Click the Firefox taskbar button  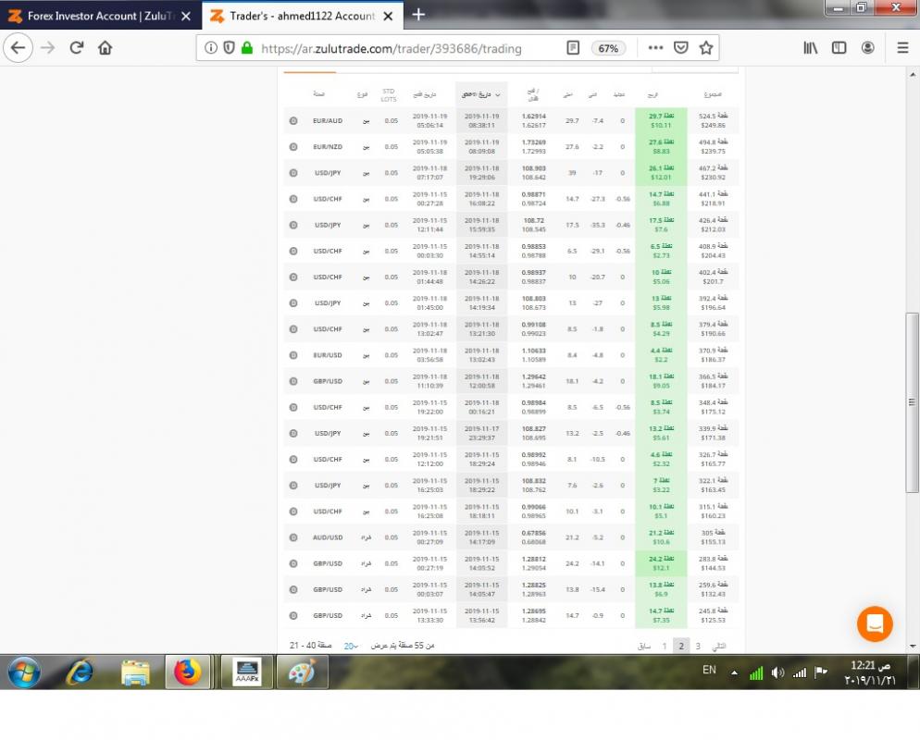pos(187,672)
